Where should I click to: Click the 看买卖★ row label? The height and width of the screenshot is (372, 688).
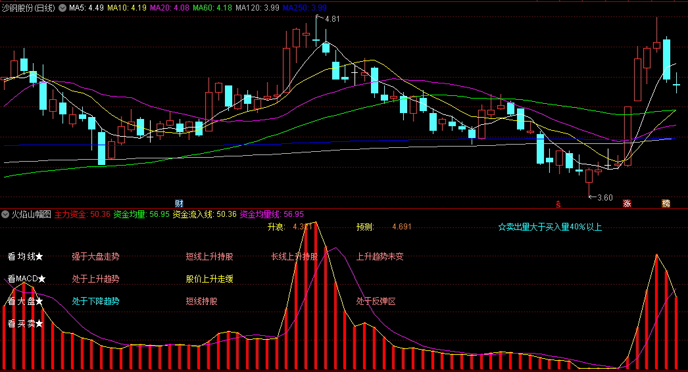[26, 324]
